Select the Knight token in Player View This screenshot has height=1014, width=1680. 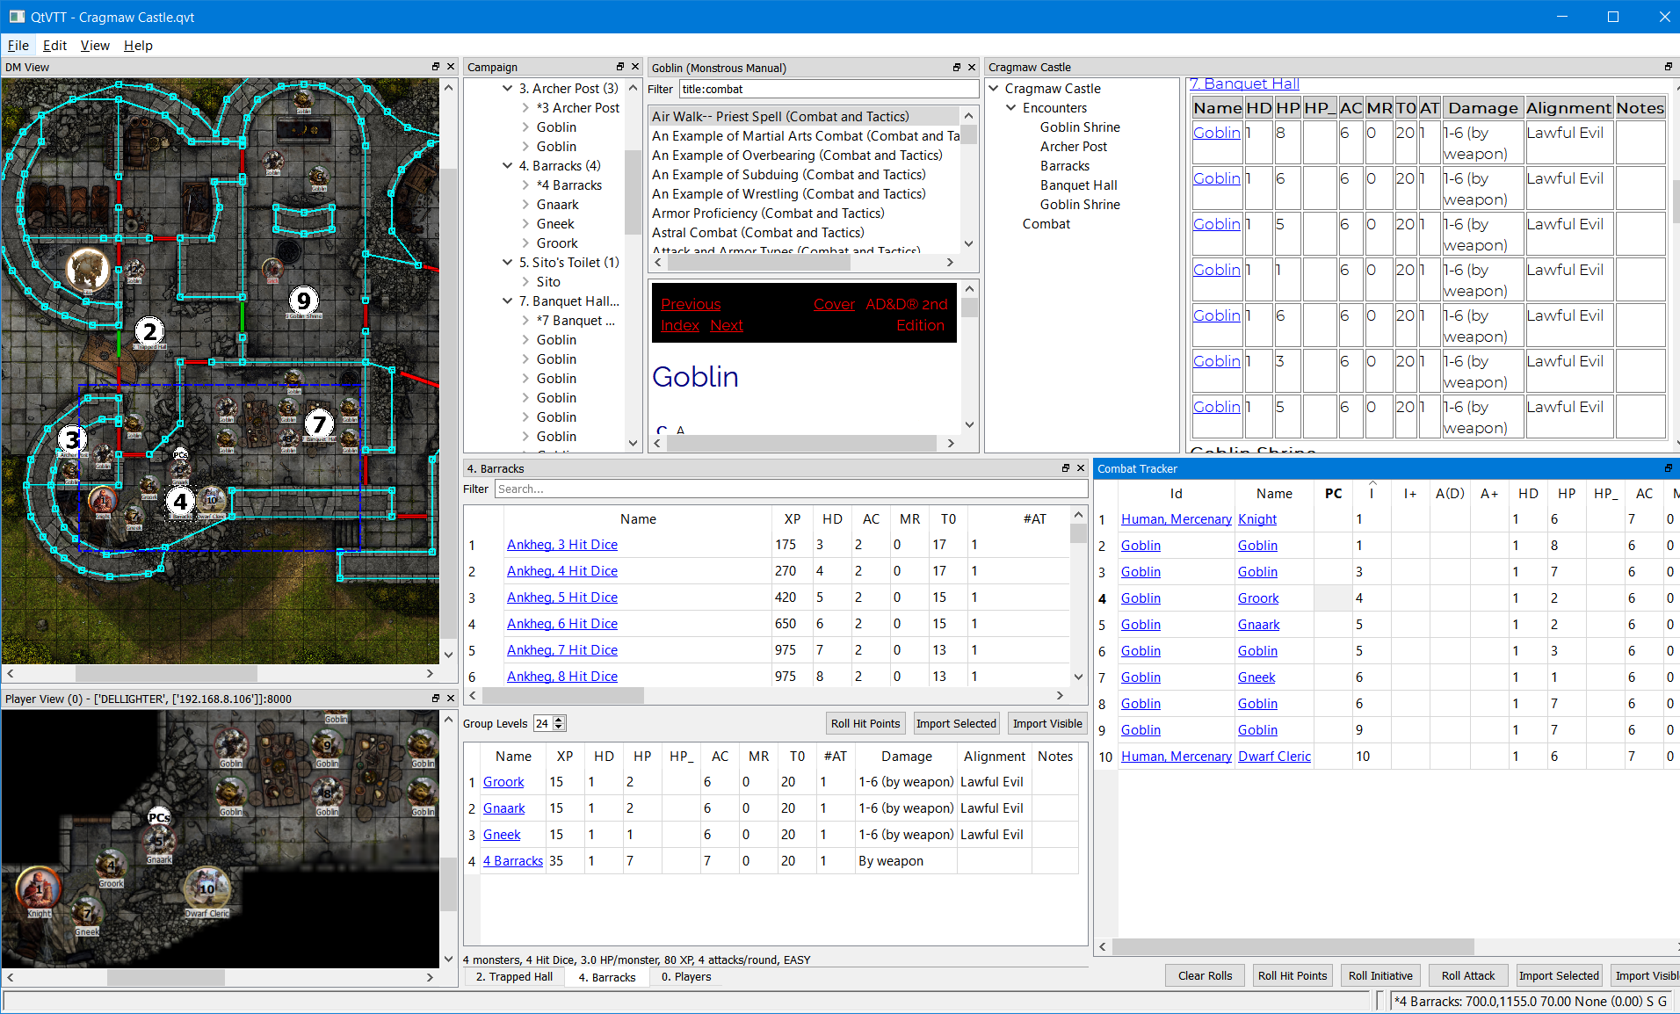[39, 887]
